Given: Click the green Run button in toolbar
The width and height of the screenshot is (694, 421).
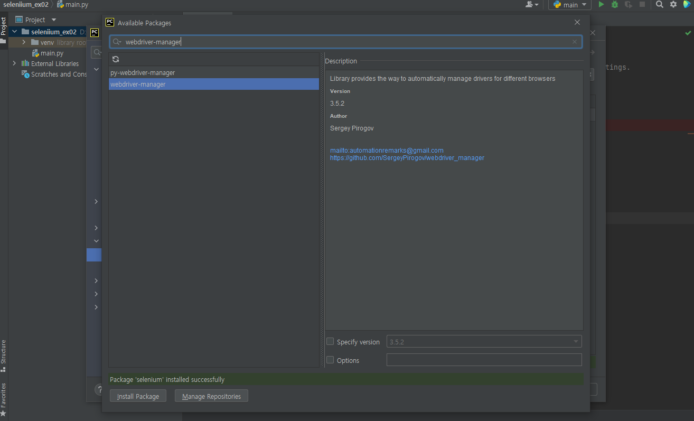Looking at the screenshot, I should 601,4.
